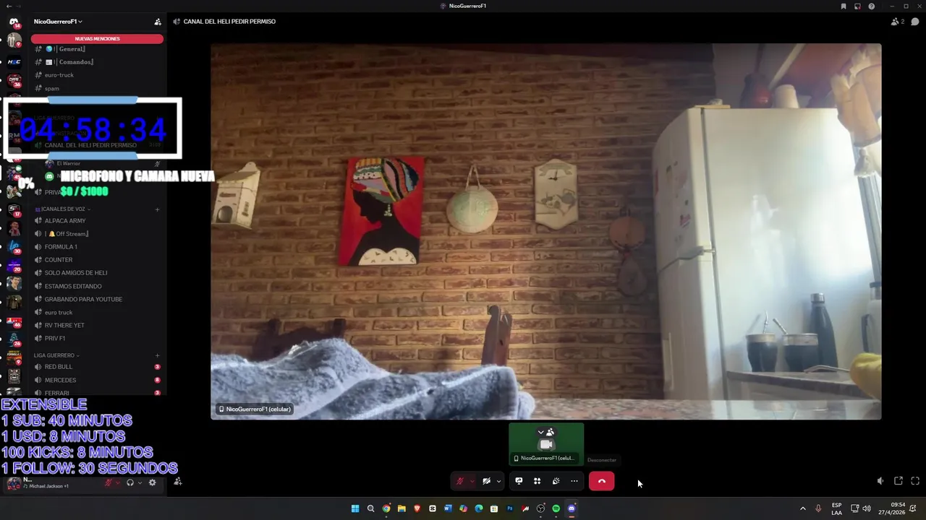Open Windows Start menu
This screenshot has width=926, height=520.
click(355, 508)
